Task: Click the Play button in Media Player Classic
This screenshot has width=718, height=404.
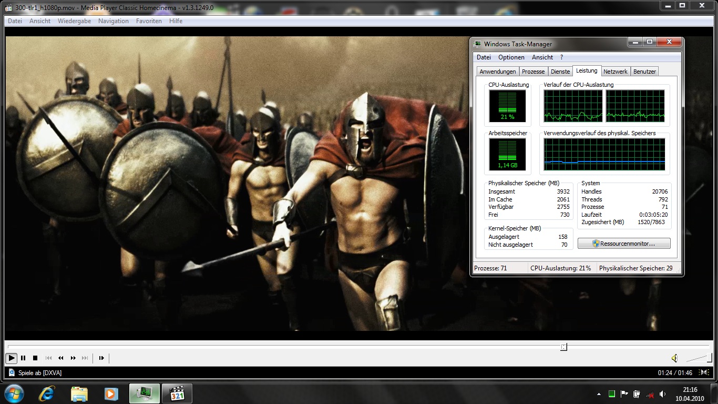Action: tap(11, 358)
